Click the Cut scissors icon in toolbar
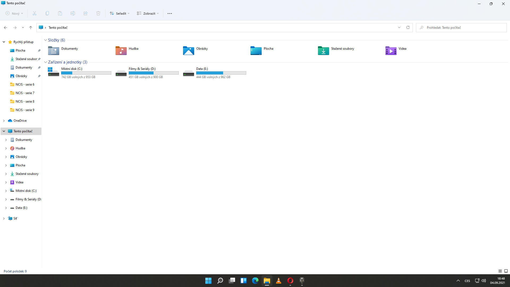 coord(35,13)
